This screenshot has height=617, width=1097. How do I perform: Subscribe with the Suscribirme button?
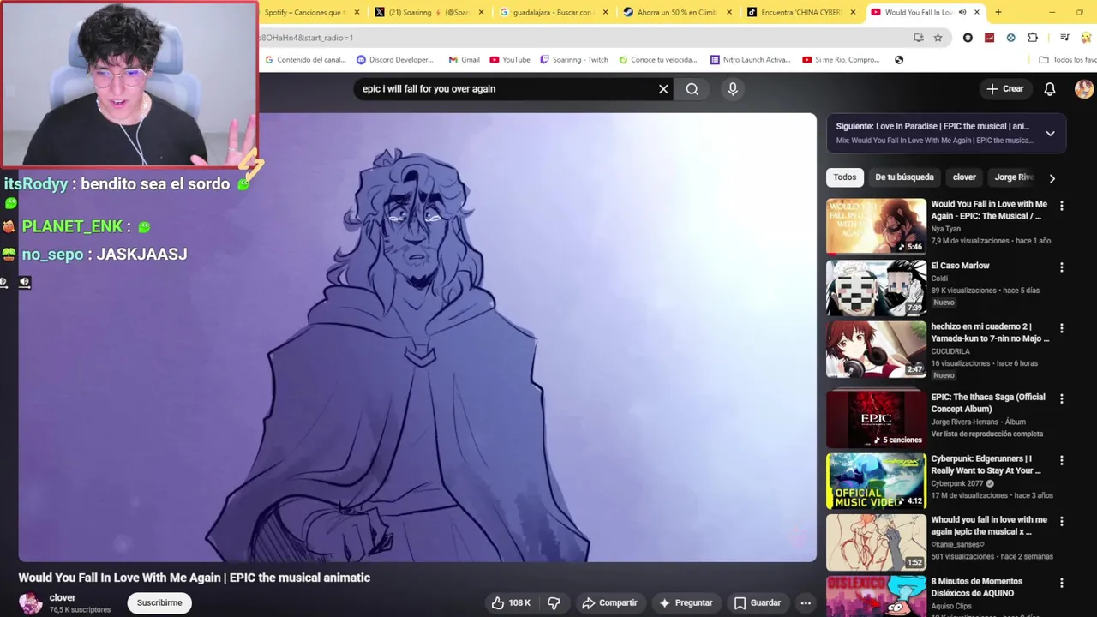pyautogui.click(x=159, y=603)
